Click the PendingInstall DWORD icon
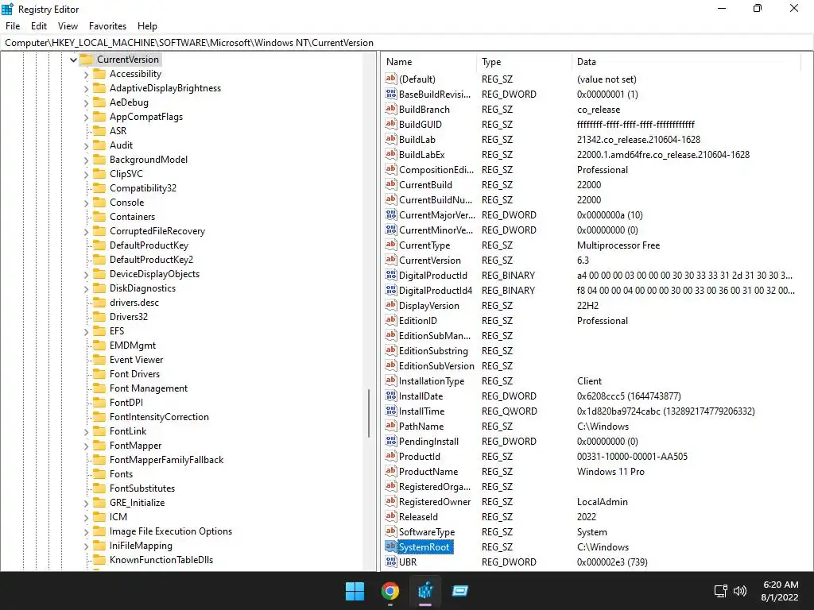This screenshot has height=610, width=814. point(391,441)
